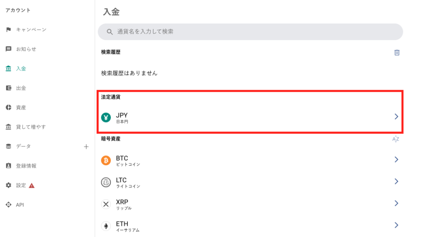
Task: Click the green yen JPY currency icon
Action: (x=106, y=117)
